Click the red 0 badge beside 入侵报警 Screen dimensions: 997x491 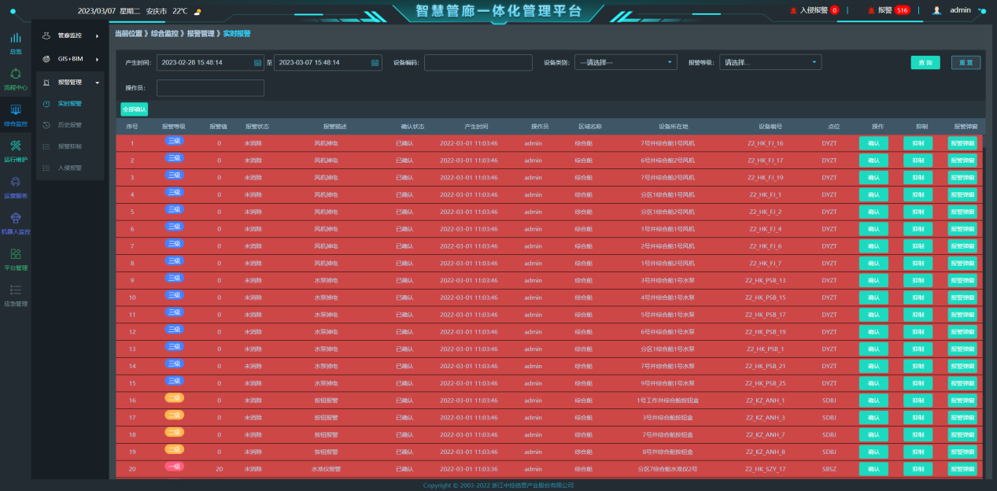[x=834, y=10]
